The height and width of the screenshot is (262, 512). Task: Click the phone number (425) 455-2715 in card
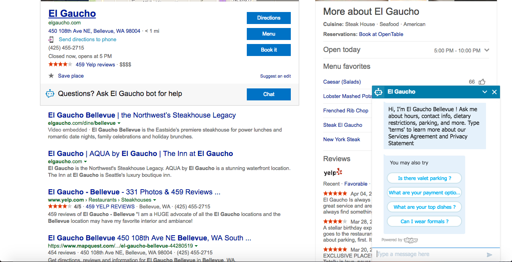(x=66, y=48)
